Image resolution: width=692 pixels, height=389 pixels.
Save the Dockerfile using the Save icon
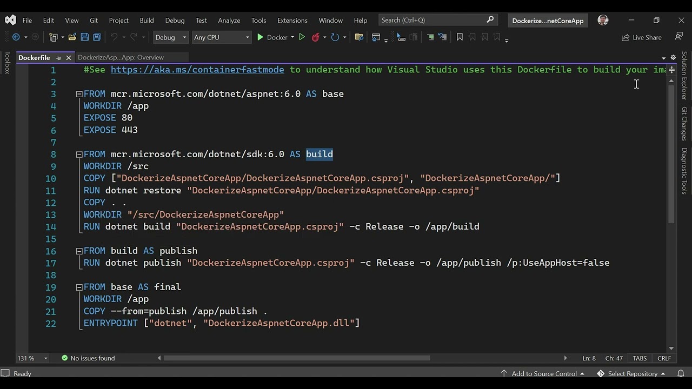tap(85, 37)
